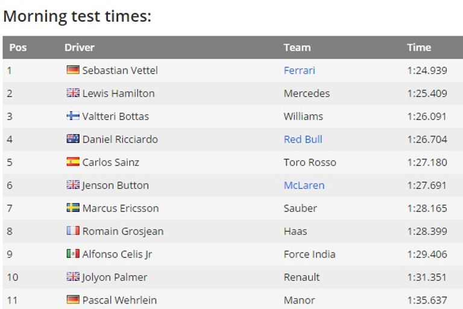
Task: Click the British flag beside Lewis Hamilton
Action: tap(73, 93)
